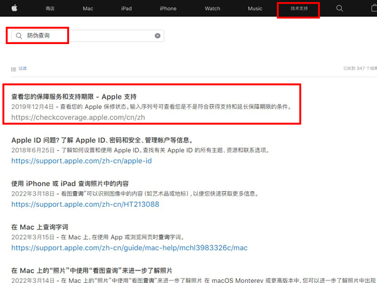Open the Mac navigation item
Image resolution: width=377 pixels, height=283 pixels.
[88, 9]
